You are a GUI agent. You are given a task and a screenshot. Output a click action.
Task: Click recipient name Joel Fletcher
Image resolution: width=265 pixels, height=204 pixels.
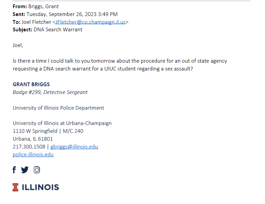point(36,22)
